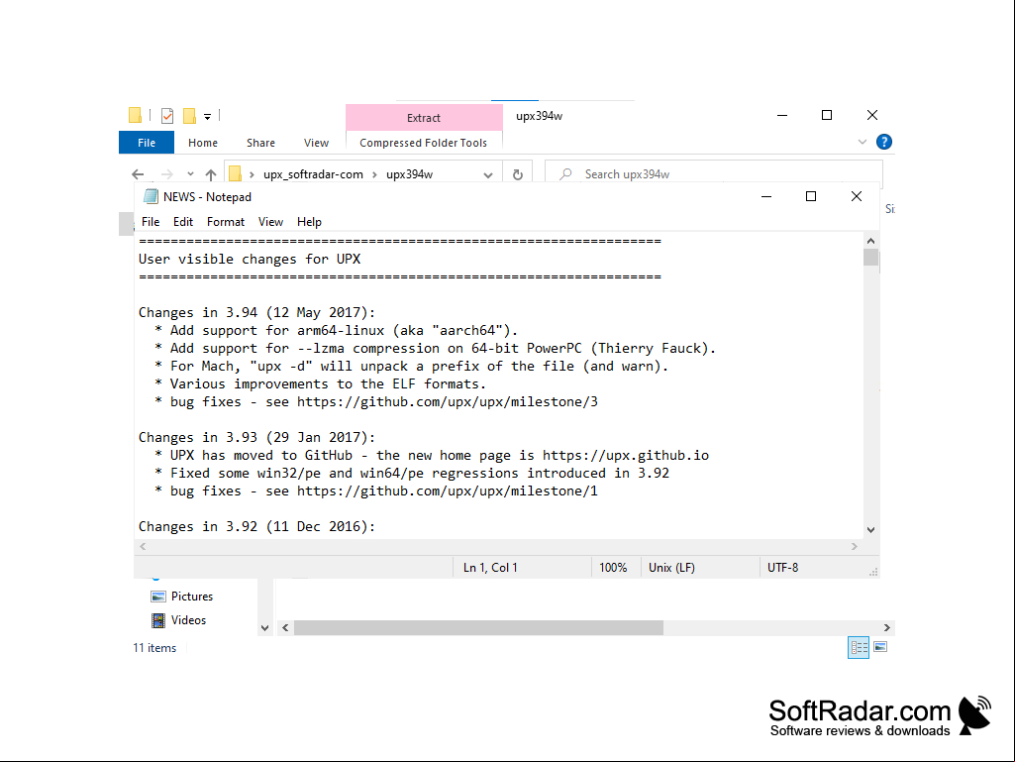This screenshot has width=1015, height=762.
Task: Expand the Explorer ribbon with the chevron
Action: tap(863, 142)
